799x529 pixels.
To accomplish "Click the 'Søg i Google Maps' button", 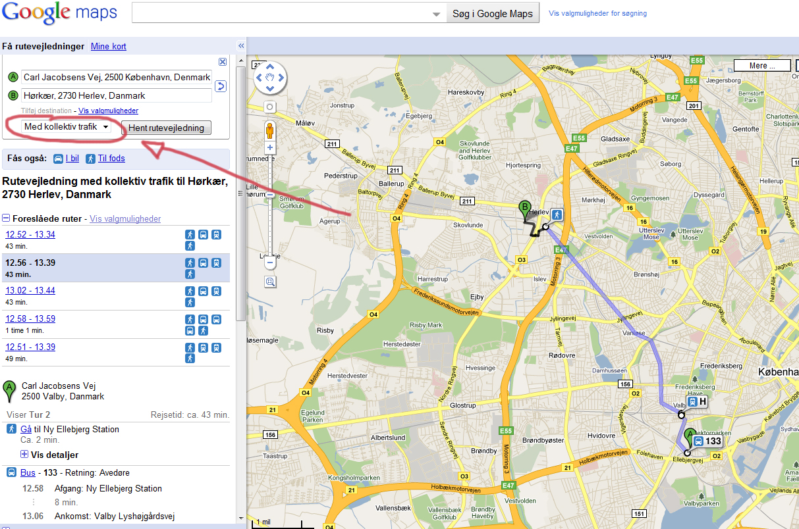I will 492,14.
